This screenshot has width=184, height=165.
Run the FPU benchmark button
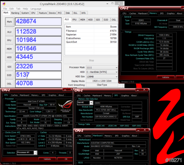9,40
